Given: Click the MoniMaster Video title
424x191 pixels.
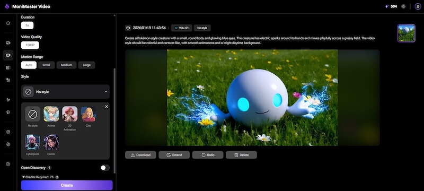Looking at the screenshot, I should pos(31,6).
